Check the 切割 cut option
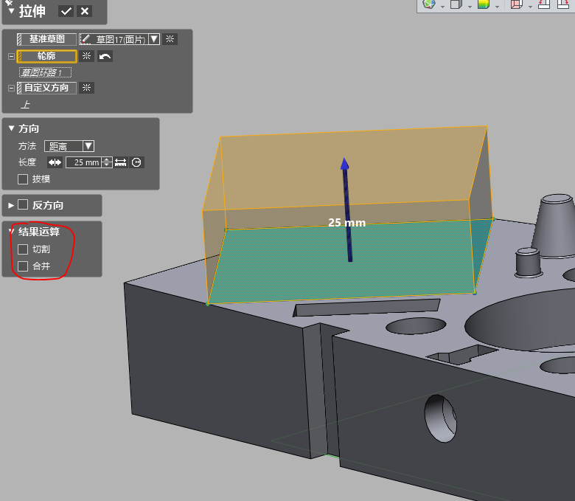This screenshot has width=575, height=501. 23,249
